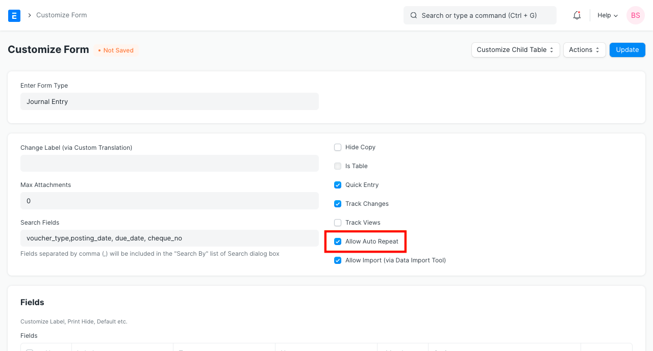This screenshot has width=653, height=351.
Task: Click the Max Attachments input field
Action: (x=169, y=201)
